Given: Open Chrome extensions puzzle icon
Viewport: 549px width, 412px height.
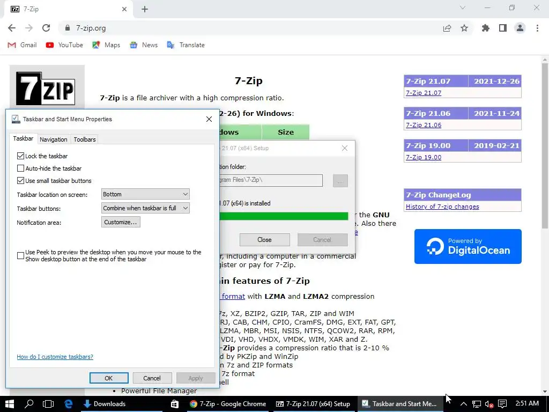Looking at the screenshot, I should point(486,28).
